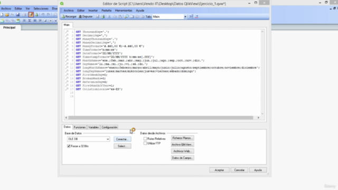This screenshot has height=190, width=338.
Task: Click the sigma statistics box icon in the design toolbar
Action: click(30, 21)
